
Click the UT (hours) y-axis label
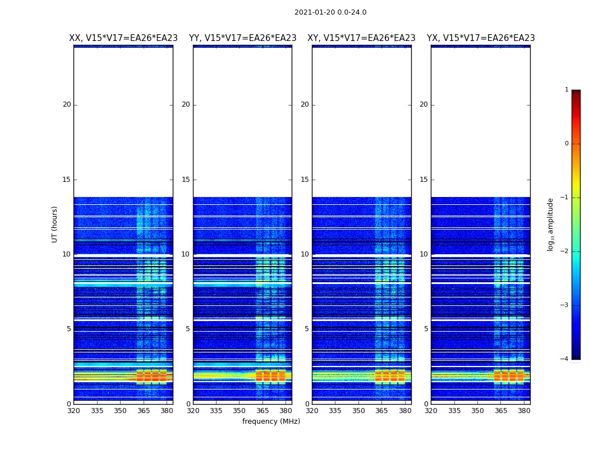point(55,224)
